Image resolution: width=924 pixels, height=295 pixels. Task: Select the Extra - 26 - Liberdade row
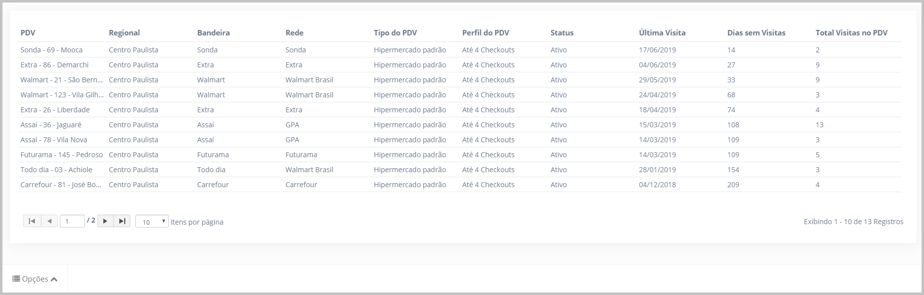pos(460,110)
